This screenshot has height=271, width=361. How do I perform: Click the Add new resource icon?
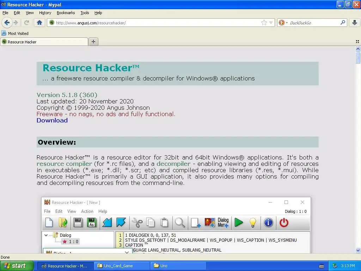tap(195, 223)
